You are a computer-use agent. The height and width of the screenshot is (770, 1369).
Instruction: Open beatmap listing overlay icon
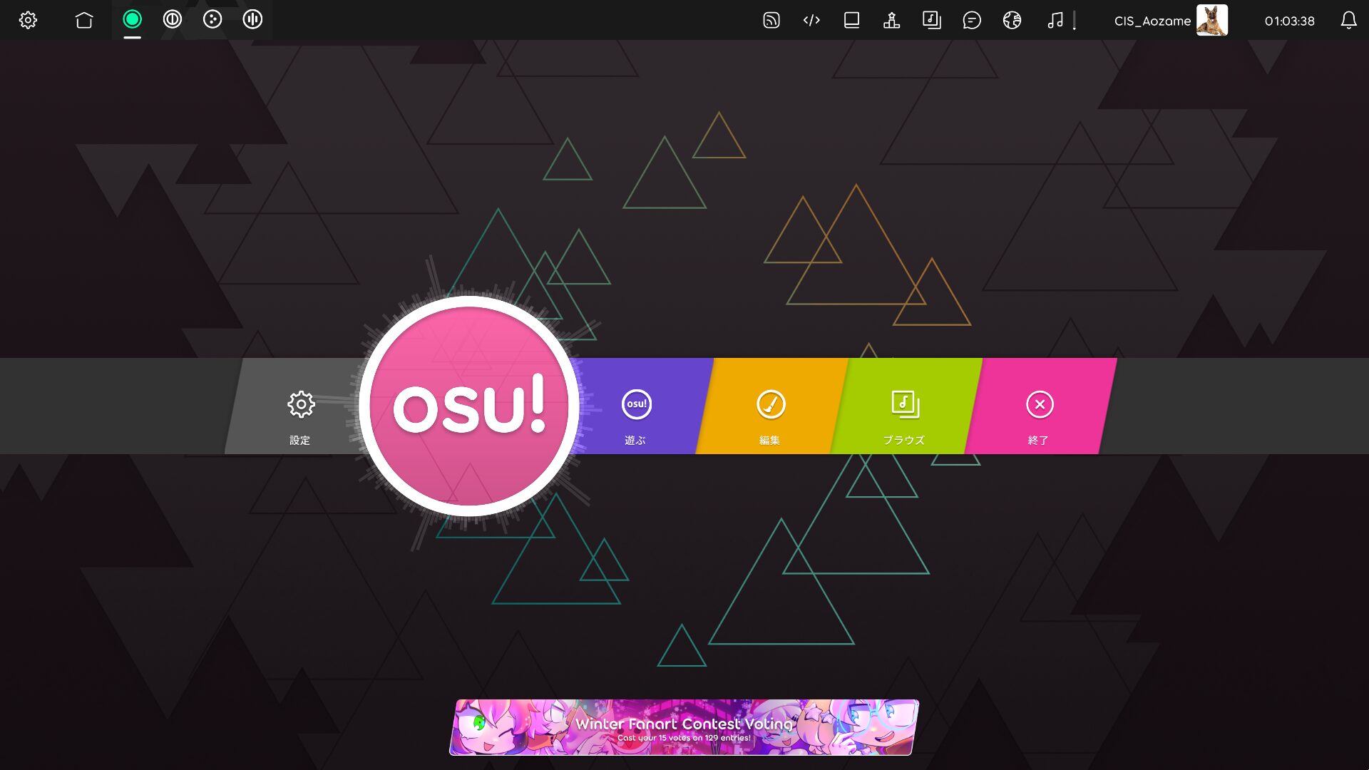[x=931, y=20]
